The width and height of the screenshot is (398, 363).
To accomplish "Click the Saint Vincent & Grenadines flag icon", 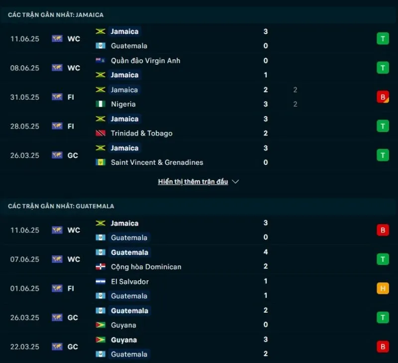I will pyautogui.click(x=100, y=162).
